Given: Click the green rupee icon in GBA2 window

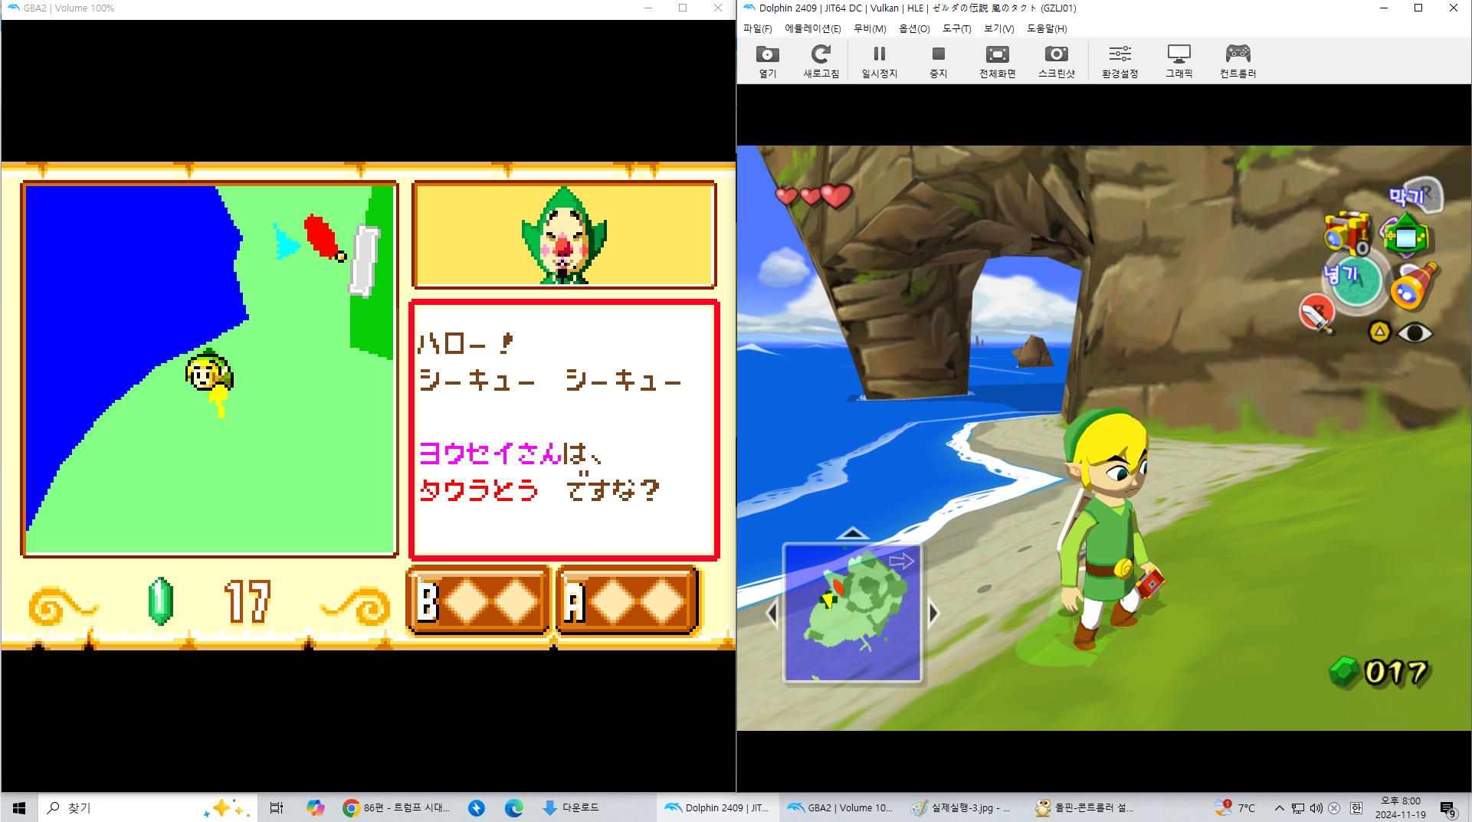Looking at the screenshot, I should [x=160, y=601].
